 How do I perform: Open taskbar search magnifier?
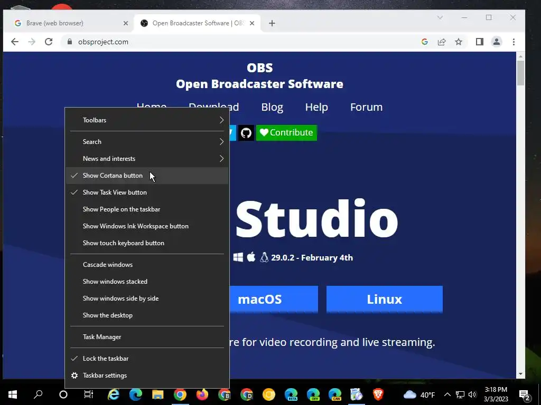coord(38,394)
